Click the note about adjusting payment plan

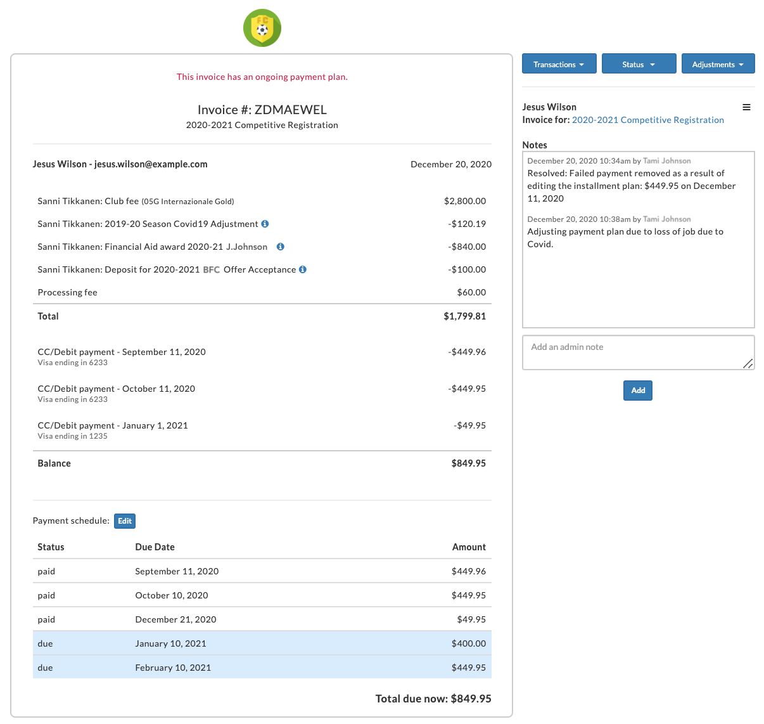[x=625, y=238]
